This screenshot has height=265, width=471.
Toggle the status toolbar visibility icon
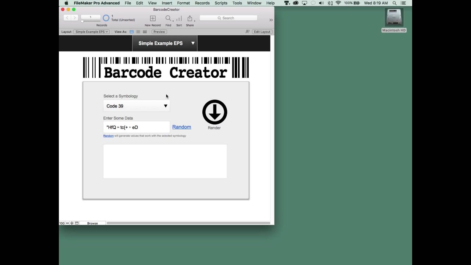coord(77,223)
